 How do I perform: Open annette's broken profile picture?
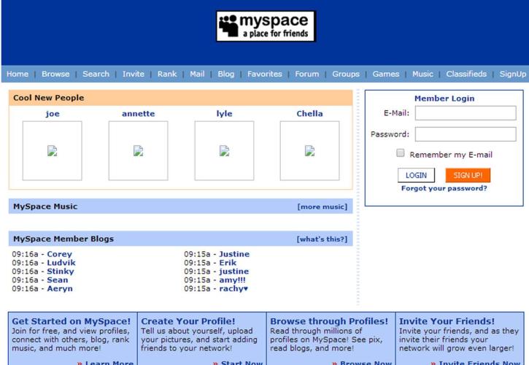coord(139,150)
